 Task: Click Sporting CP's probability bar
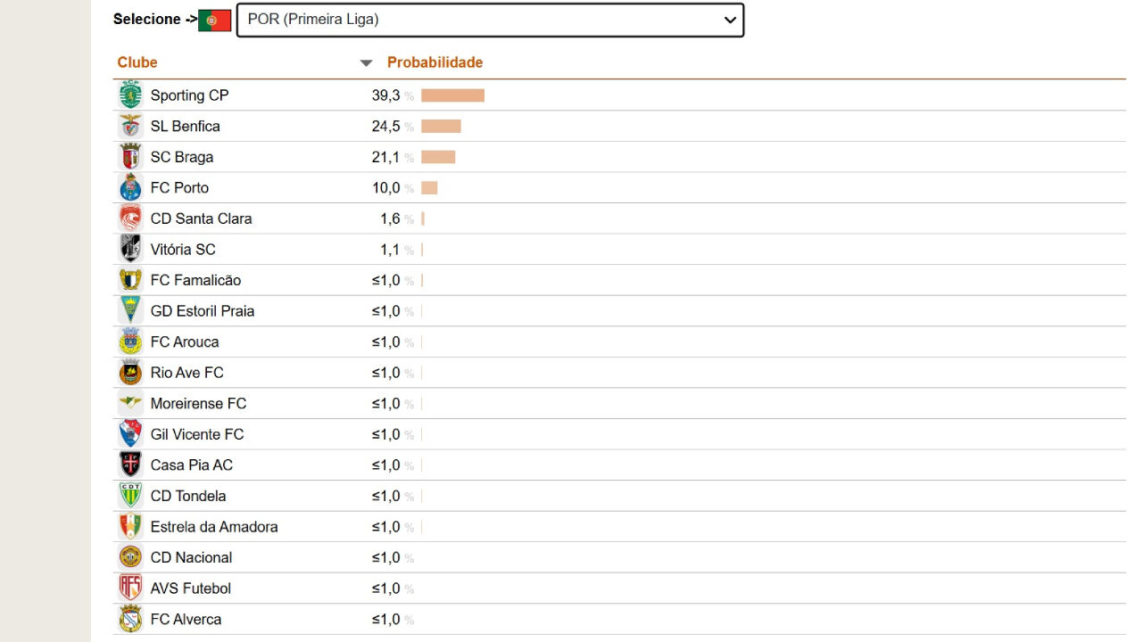[x=452, y=95]
